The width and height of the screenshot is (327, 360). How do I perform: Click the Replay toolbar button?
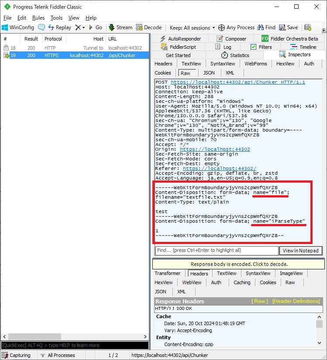tap(59, 27)
